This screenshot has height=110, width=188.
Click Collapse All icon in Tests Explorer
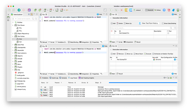pos(29,14)
